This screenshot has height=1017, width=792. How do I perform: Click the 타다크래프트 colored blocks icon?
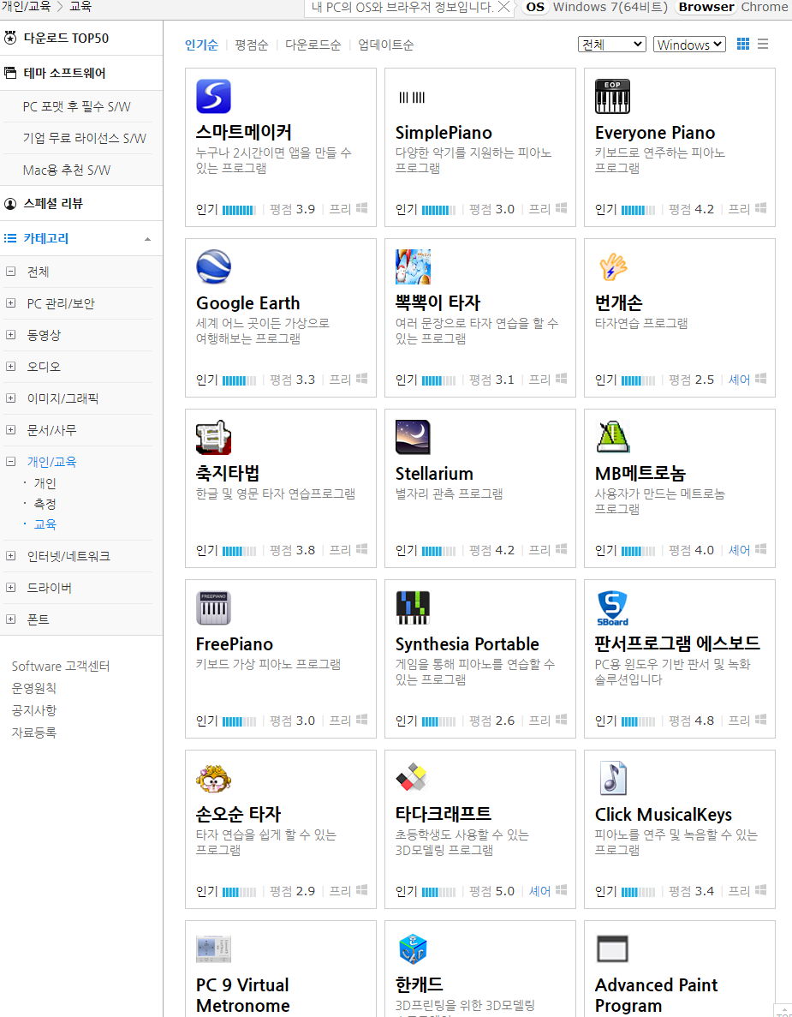click(413, 778)
